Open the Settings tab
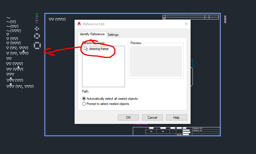This screenshot has height=154, width=256. tap(113, 35)
